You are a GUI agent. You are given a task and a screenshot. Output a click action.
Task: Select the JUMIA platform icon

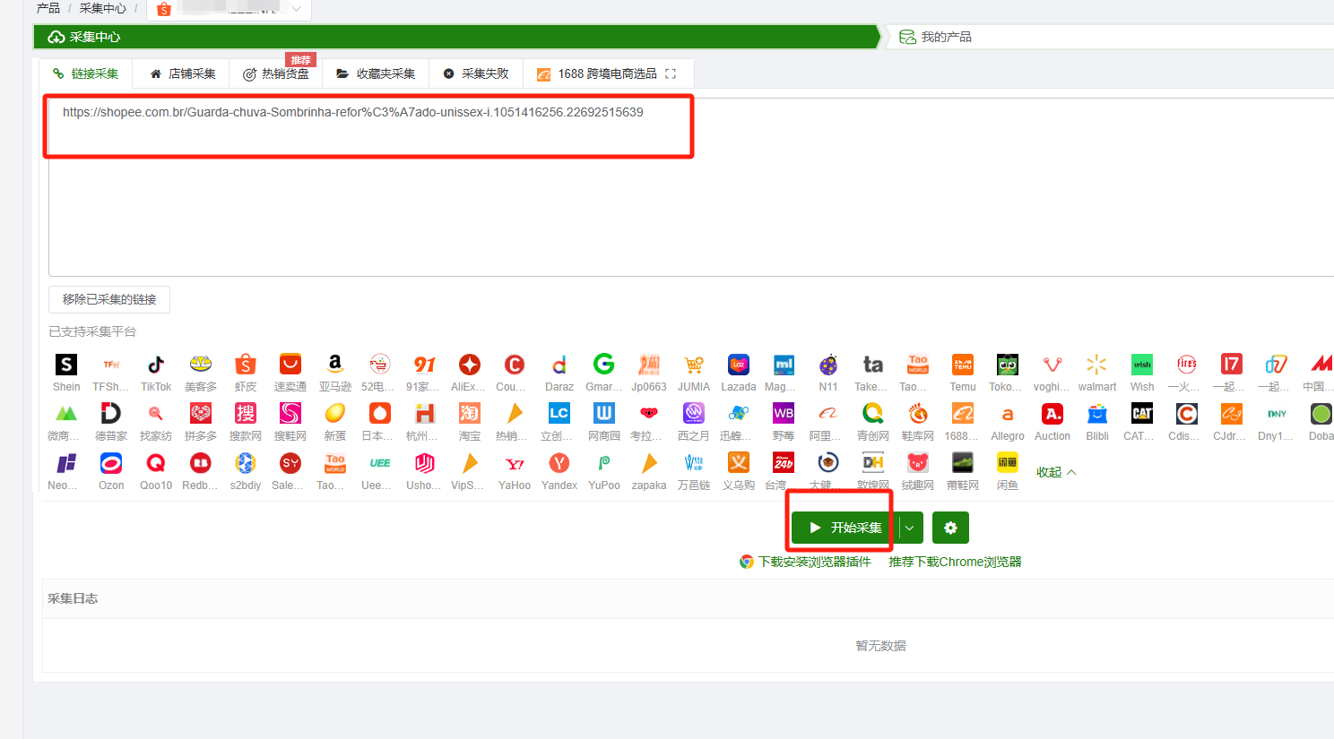click(694, 365)
